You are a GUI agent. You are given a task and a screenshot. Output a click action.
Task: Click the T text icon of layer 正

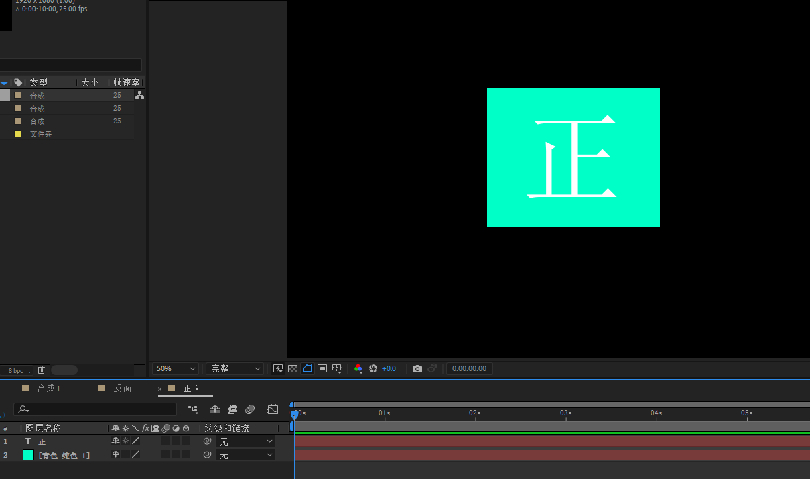[28, 441]
